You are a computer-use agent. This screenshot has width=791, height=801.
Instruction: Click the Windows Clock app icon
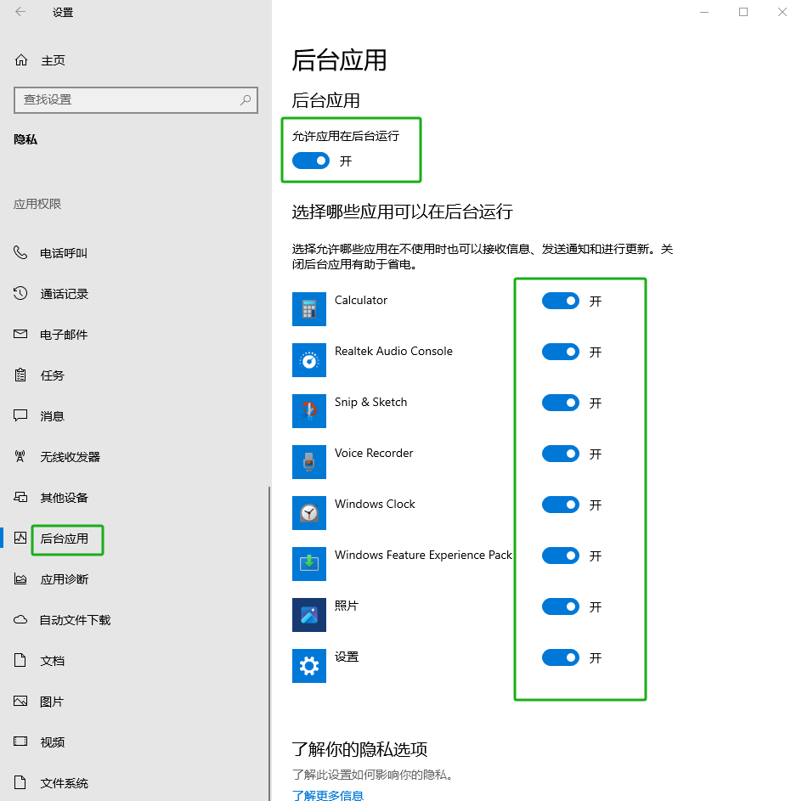pyautogui.click(x=309, y=513)
